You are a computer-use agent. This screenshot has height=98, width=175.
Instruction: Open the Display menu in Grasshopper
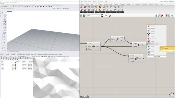[x=95, y=2]
